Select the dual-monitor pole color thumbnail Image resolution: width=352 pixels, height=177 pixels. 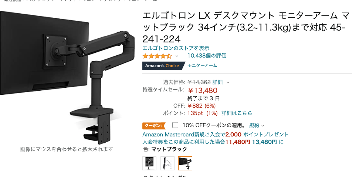point(149,163)
